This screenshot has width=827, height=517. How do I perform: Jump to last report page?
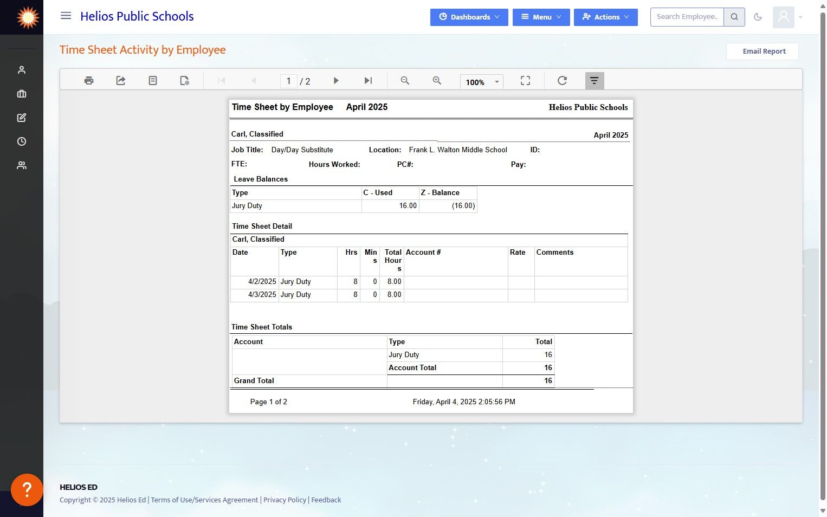coord(368,81)
